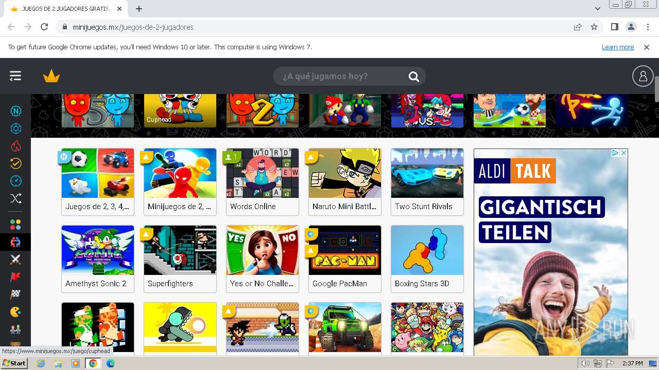
Task: Click the shuffle random game icon
Action: point(16,198)
